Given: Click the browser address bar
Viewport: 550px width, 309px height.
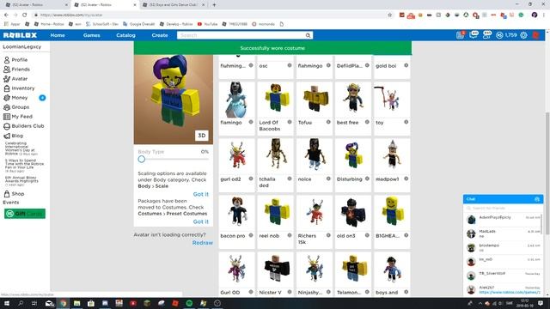Looking at the screenshot, I should 211,15.
